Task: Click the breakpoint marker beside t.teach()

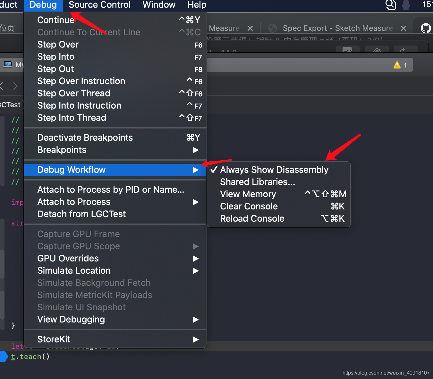Action: [x=4, y=357]
